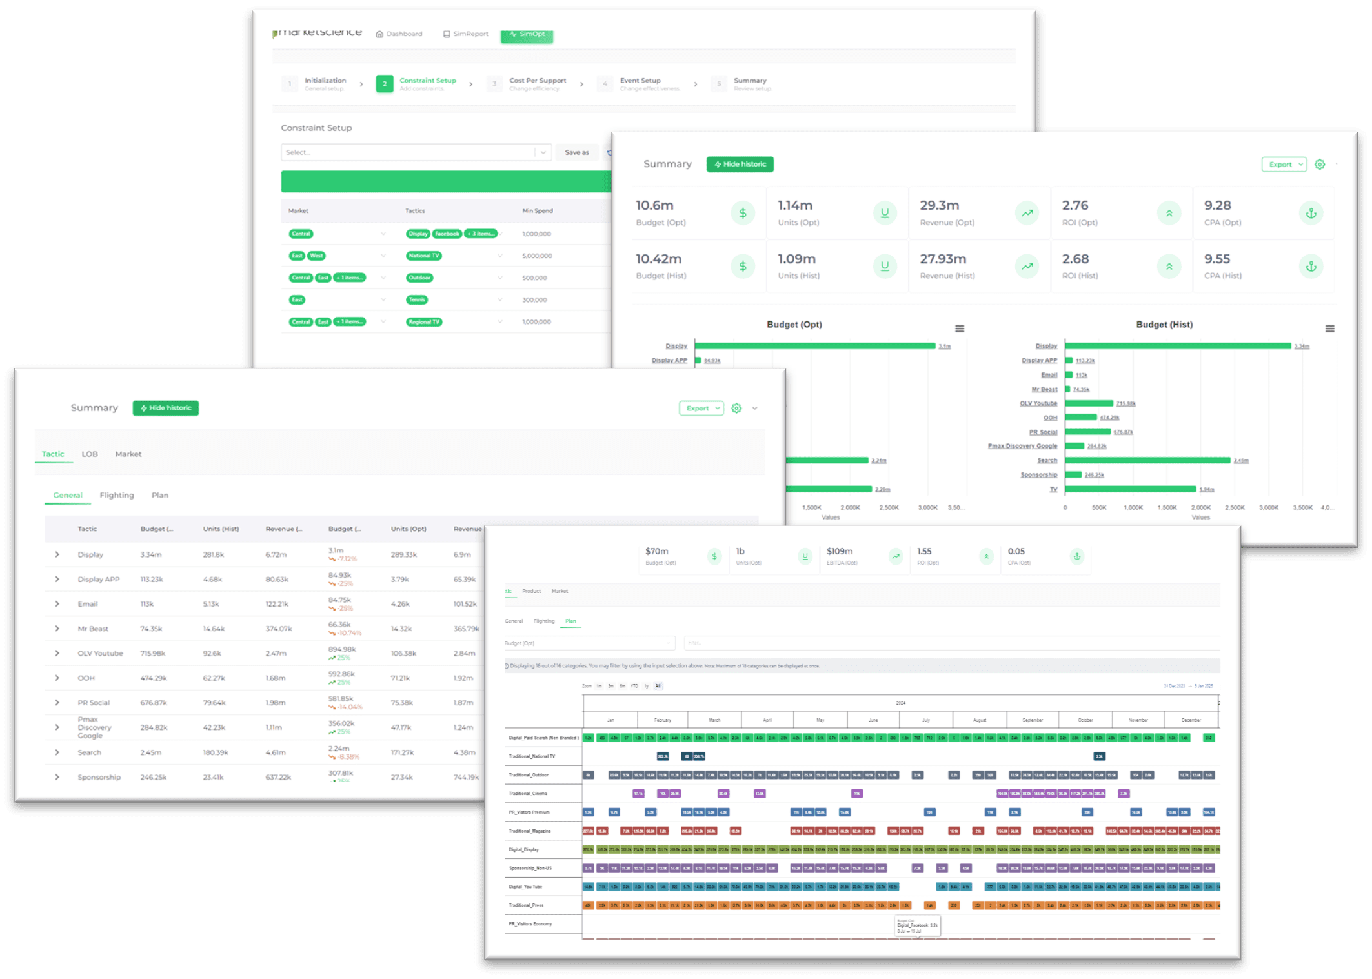
Task: Open the Constraint Setup Select dropdown
Action: coord(416,153)
